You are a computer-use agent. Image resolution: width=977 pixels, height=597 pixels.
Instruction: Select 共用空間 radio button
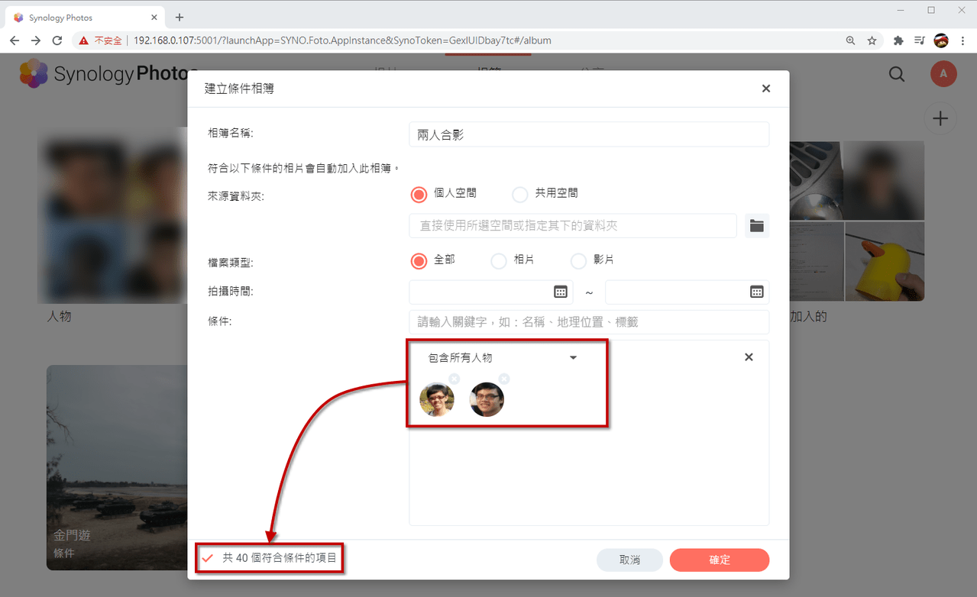click(x=520, y=194)
